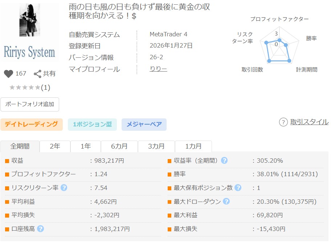Image resolution: width=331 pixels, height=243 pixels.
Task: Click help icon beside 口座残高
Action: [x=41, y=229]
